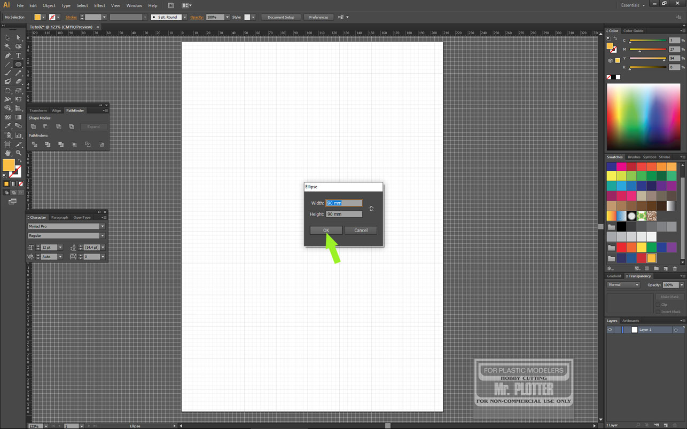This screenshot has width=687, height=429.
Task: Click the constrain proportions link icon
Action: [371, 209]
